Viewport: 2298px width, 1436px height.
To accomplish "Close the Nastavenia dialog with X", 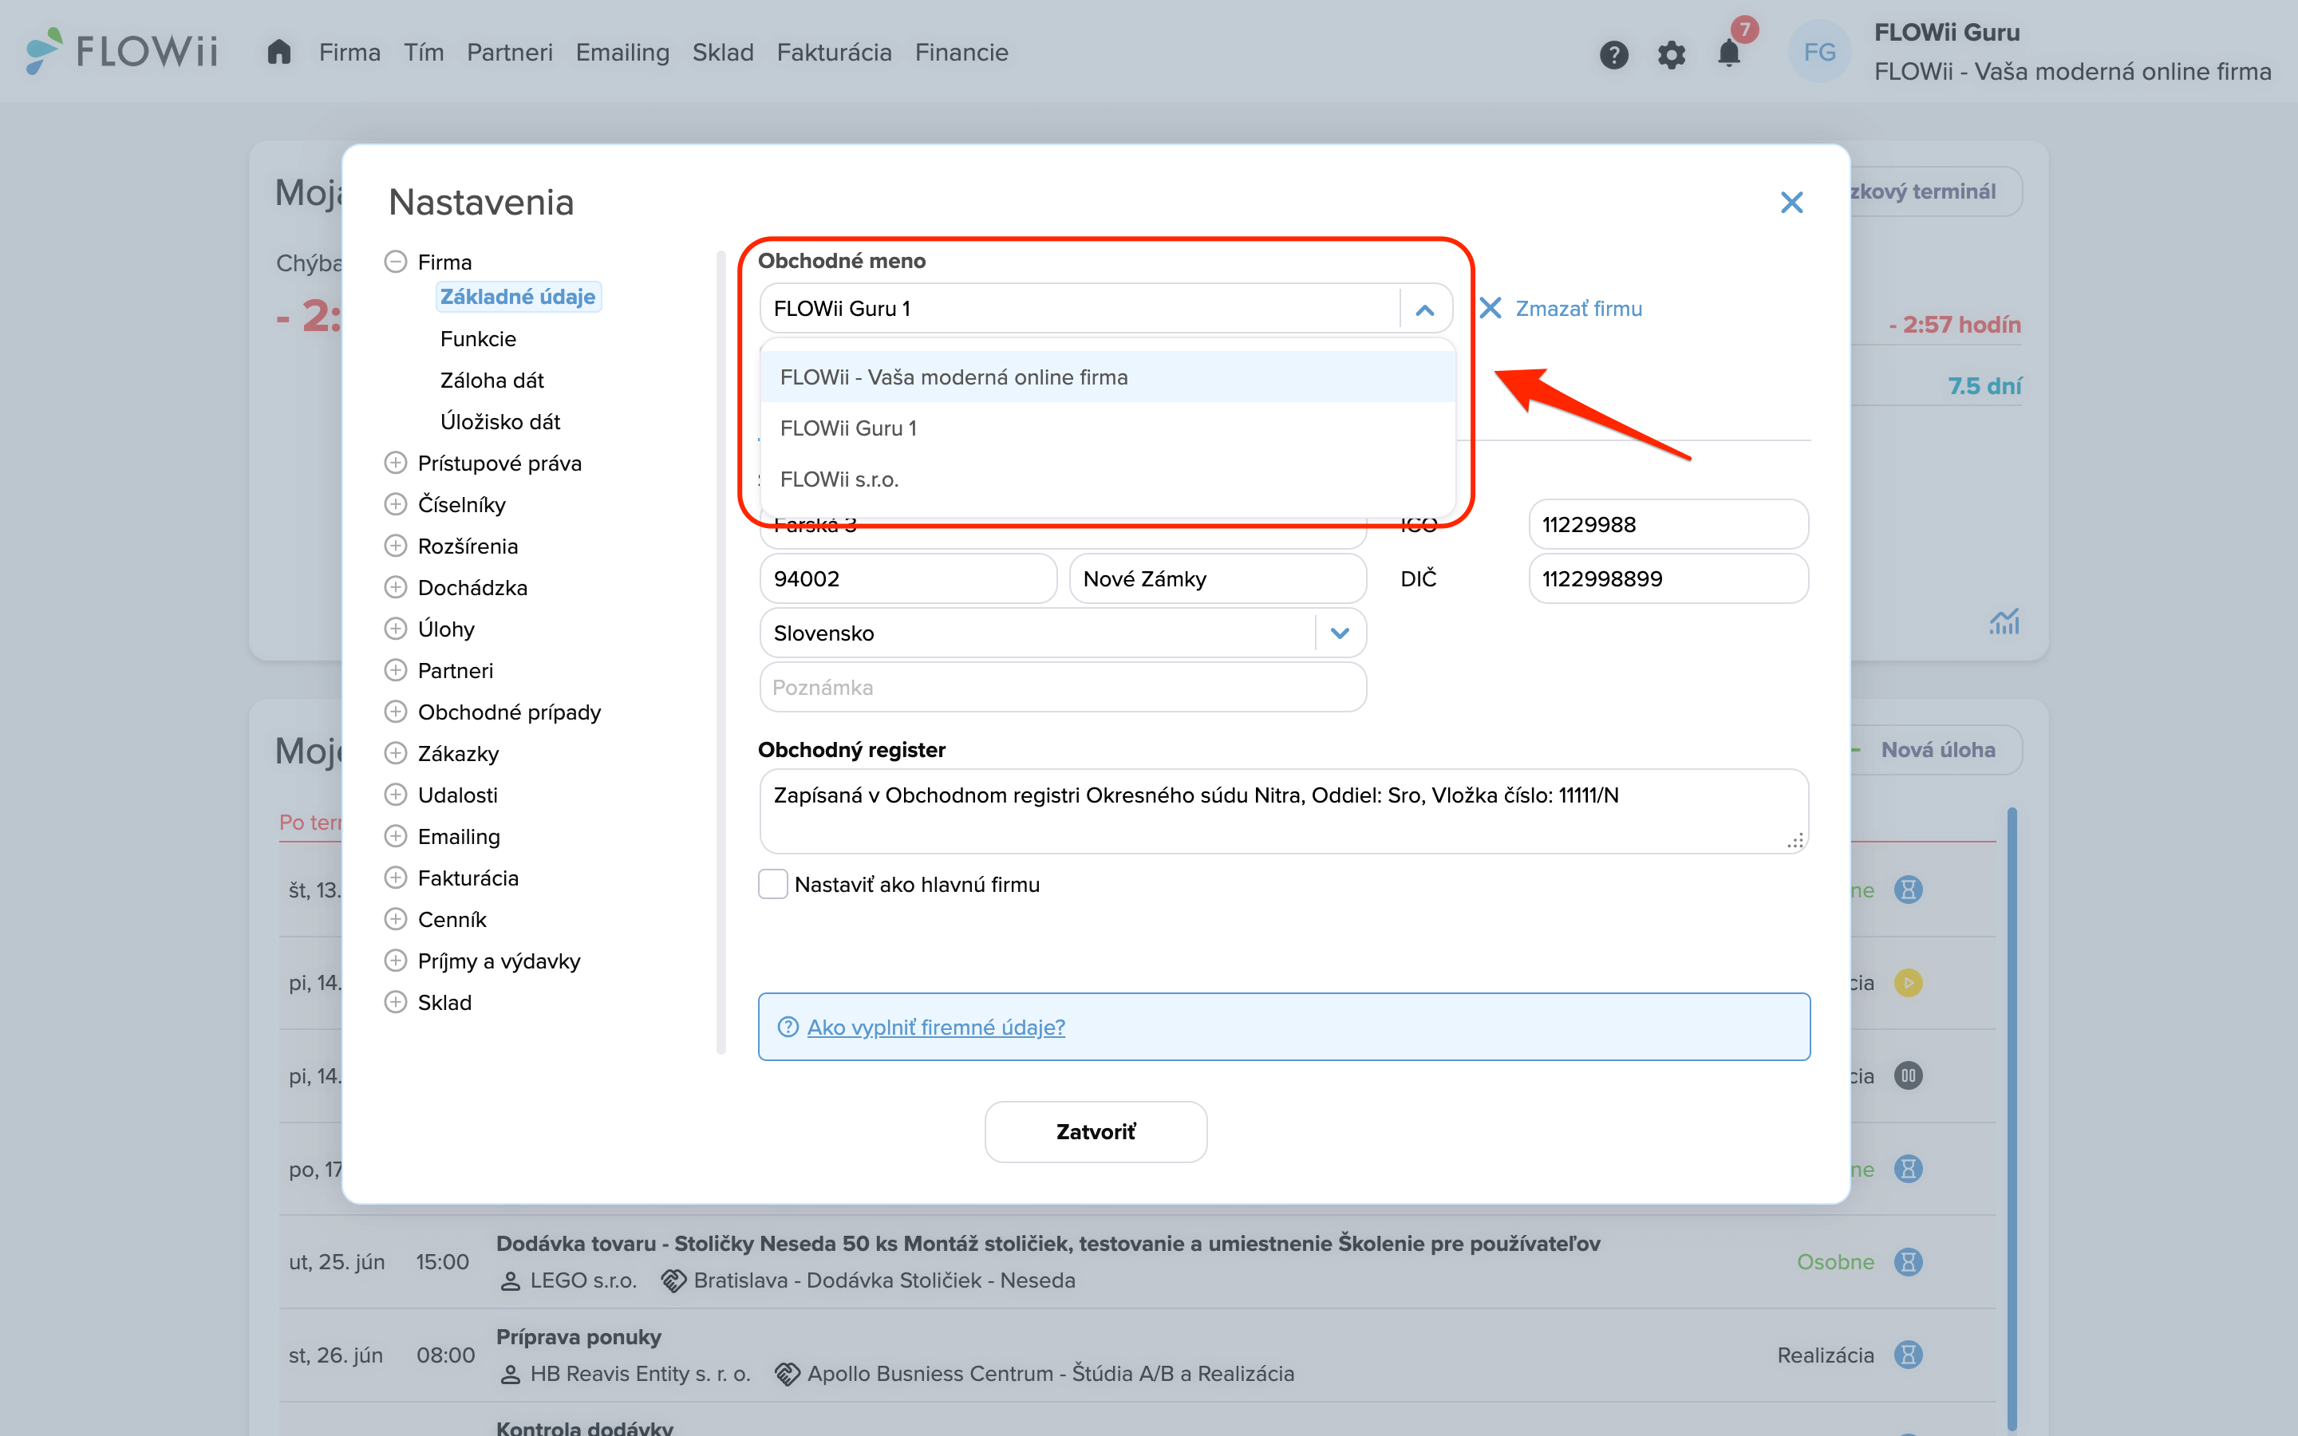I will (1791, 203).
